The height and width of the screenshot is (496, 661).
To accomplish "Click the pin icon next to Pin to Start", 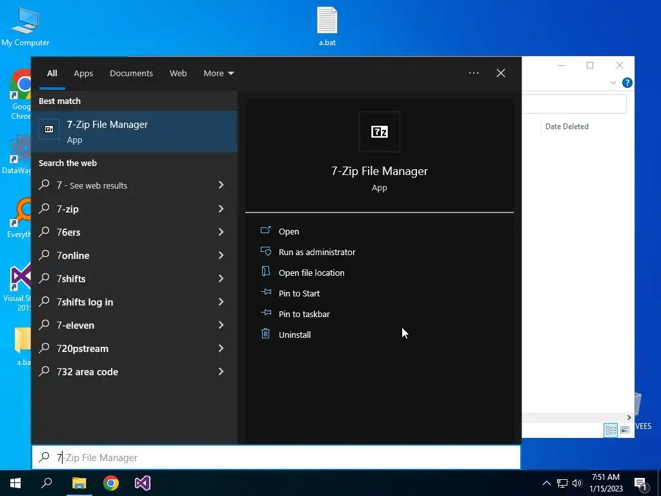I will [265, 292].
